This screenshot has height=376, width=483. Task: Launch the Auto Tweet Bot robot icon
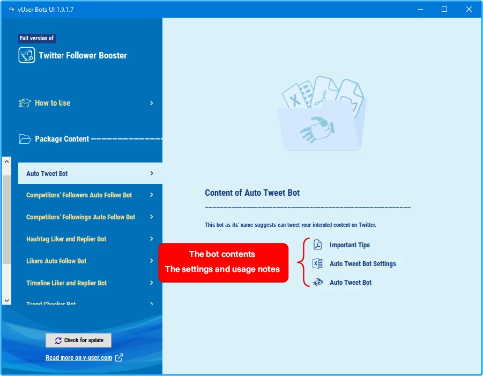(x=317, y=282)
